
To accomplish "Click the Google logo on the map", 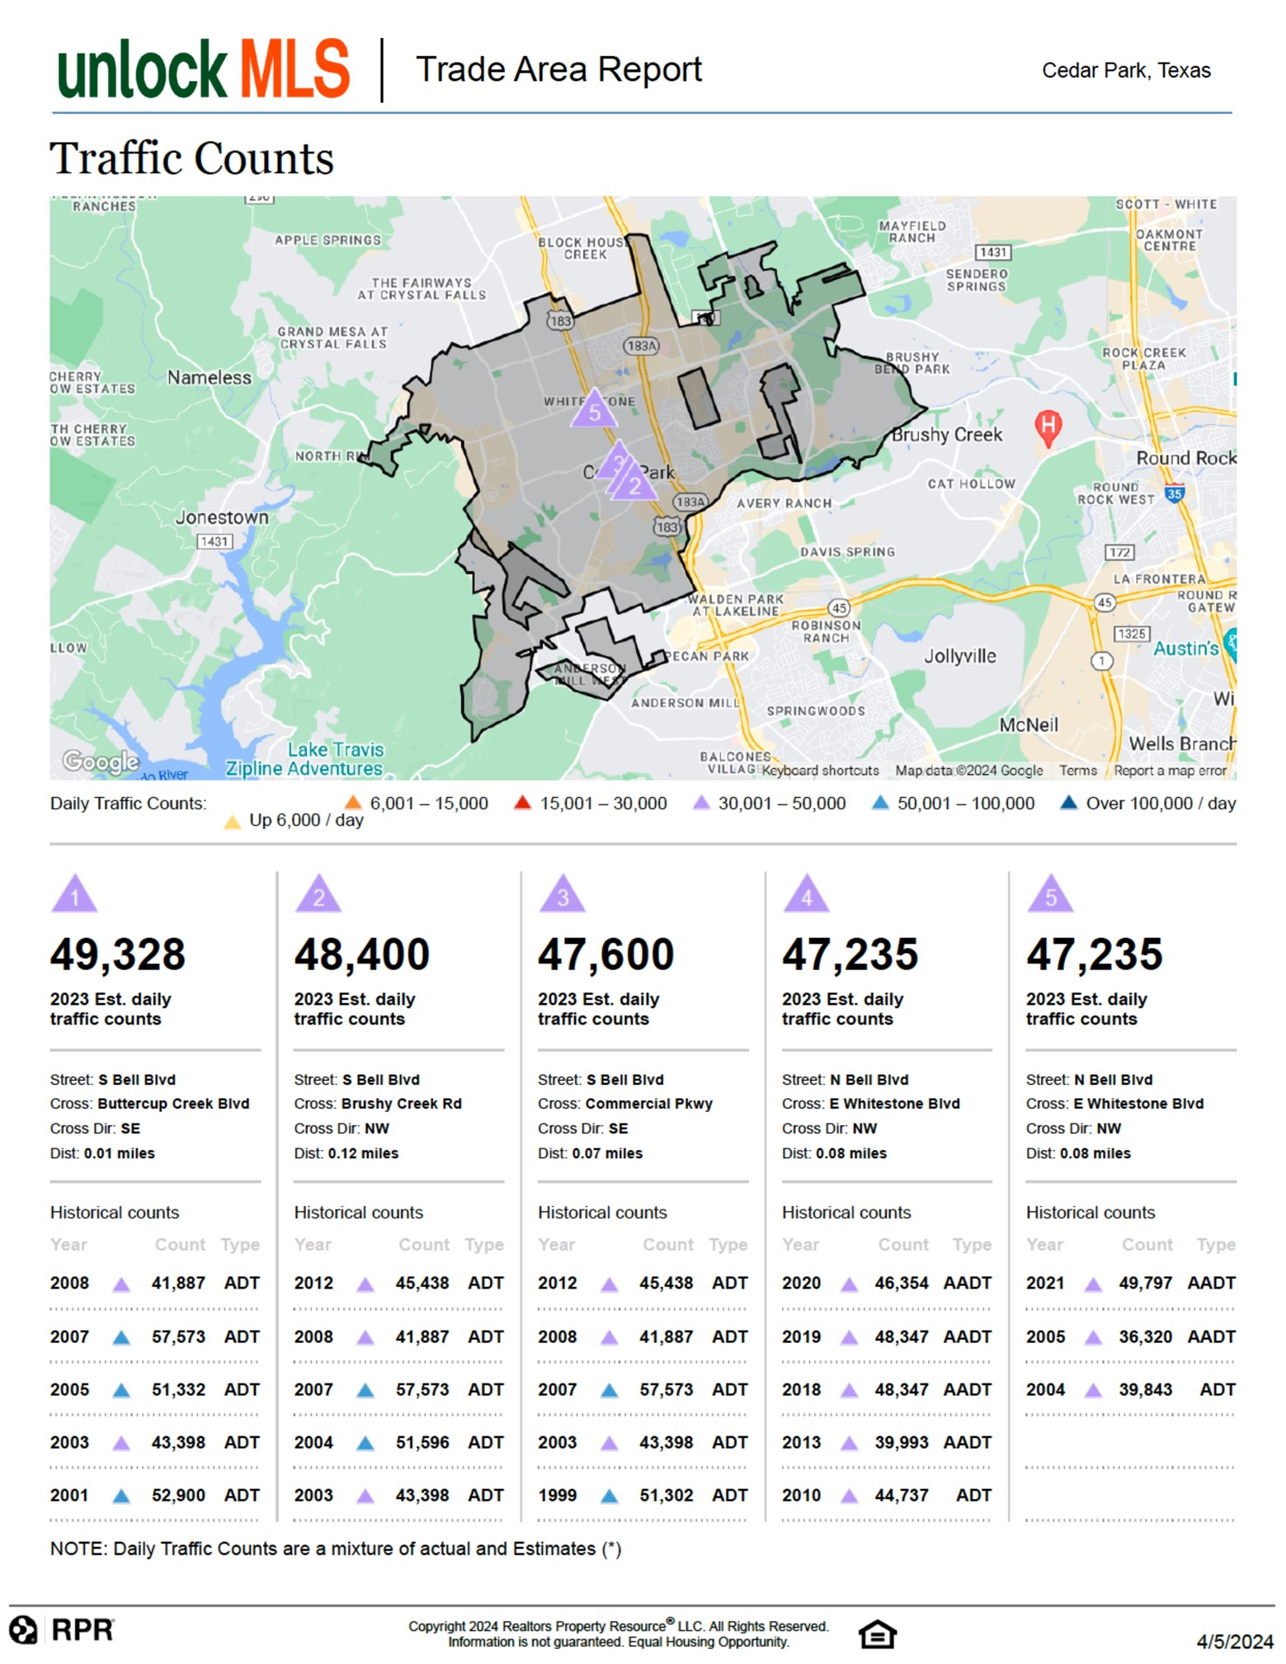I will 101,761.
